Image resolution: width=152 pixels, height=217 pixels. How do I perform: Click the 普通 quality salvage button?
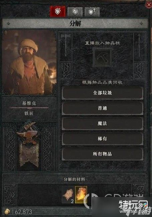102,108
